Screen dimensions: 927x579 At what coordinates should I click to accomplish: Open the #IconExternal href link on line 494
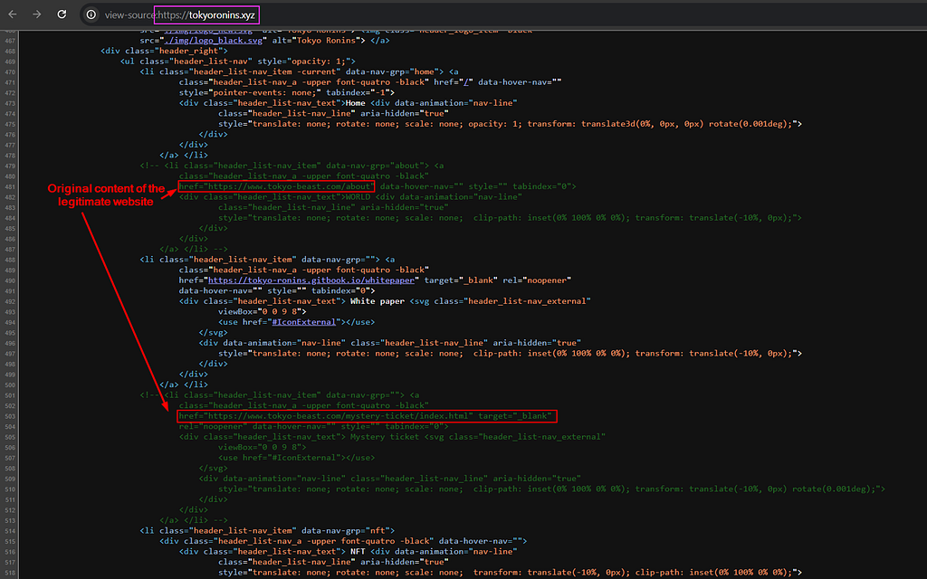[x=304, y=322]
